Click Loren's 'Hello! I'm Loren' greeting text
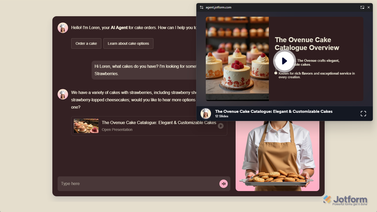 [x=134, y=27]
